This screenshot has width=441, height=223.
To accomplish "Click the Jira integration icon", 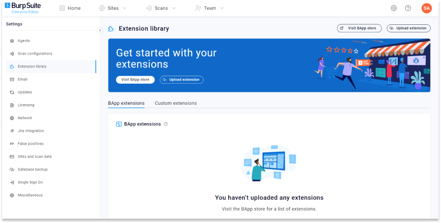I will [12, 131].
